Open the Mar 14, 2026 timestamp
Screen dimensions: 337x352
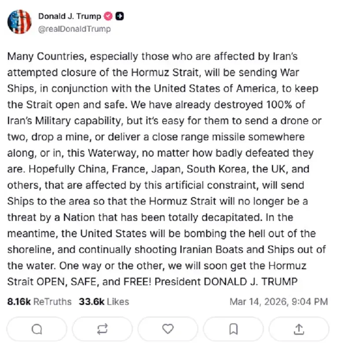point(279,301)
